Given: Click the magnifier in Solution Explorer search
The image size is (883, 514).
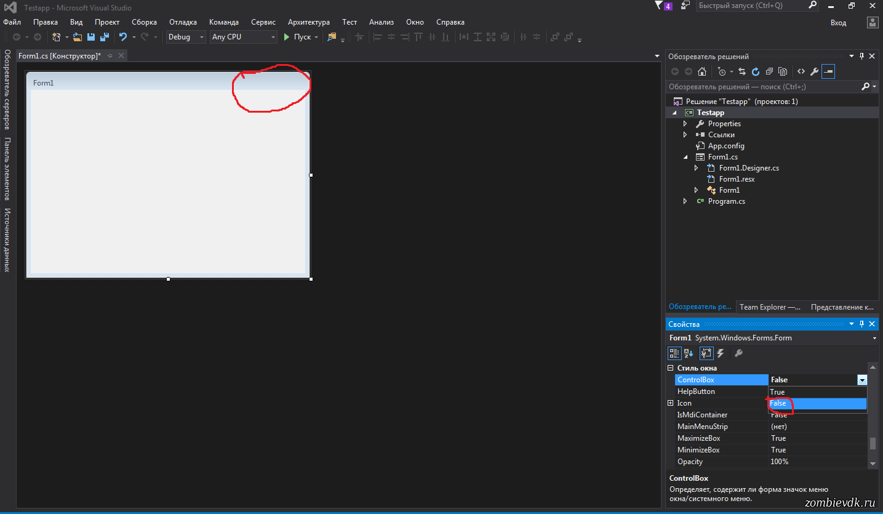Looking at the screenshot, I should [866, 87].
